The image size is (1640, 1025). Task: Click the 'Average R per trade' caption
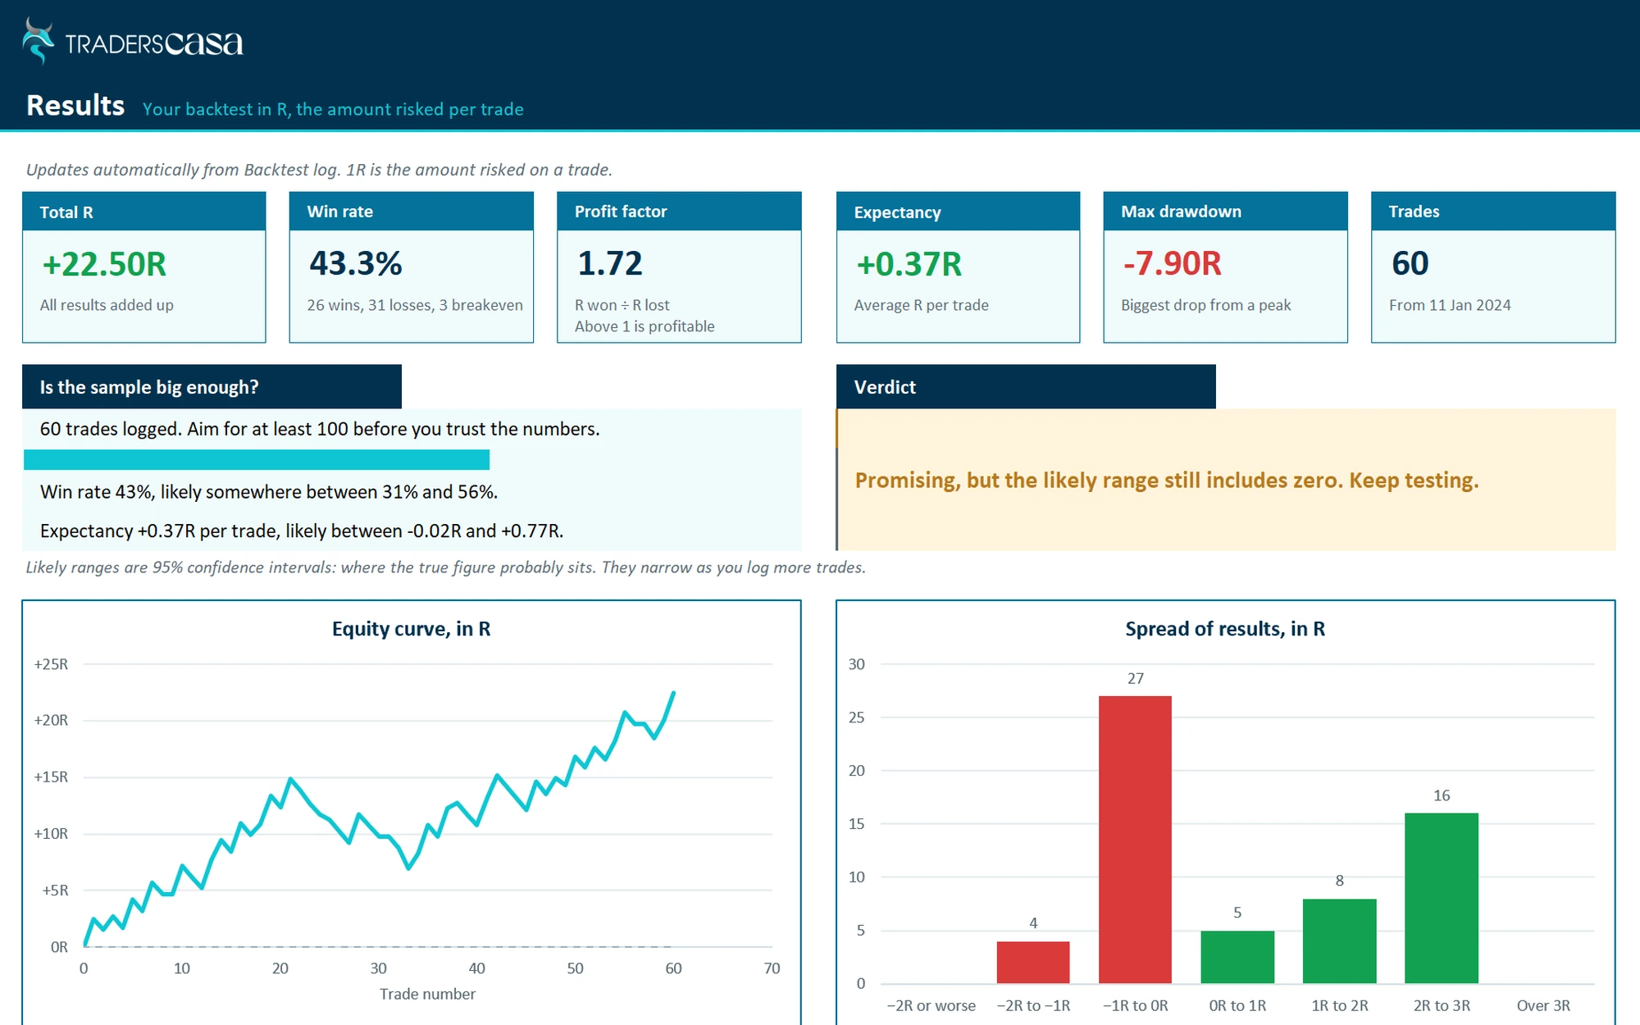tap(922, 305)
